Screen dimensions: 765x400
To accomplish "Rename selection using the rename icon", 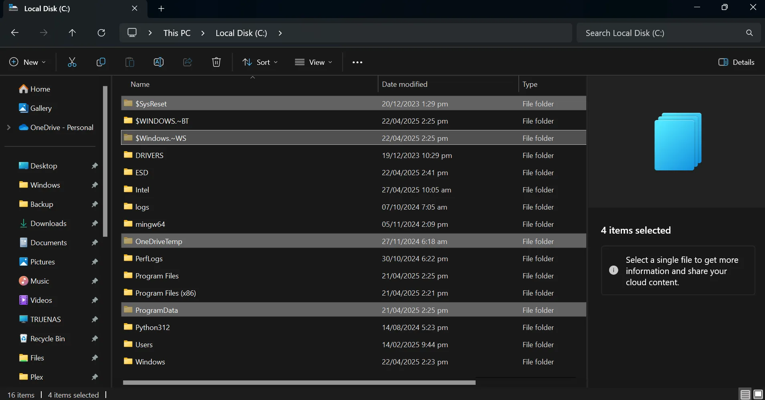I will (x=159, y=62).
